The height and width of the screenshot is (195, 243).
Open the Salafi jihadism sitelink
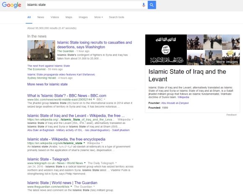pos(121,130)
